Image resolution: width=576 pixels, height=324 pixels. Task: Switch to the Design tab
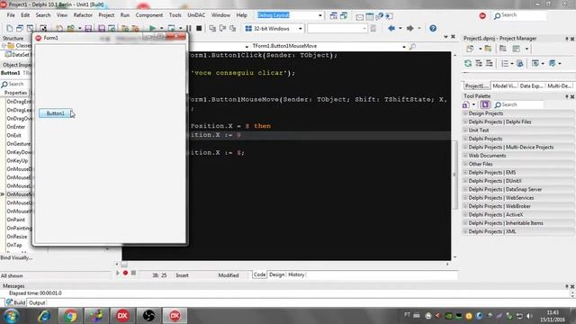click(276, 274)
